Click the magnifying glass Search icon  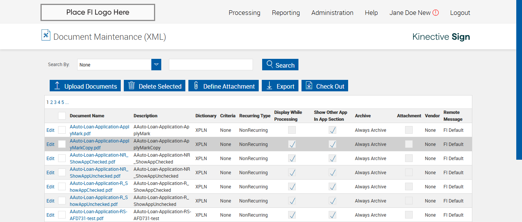click(270, 64)
